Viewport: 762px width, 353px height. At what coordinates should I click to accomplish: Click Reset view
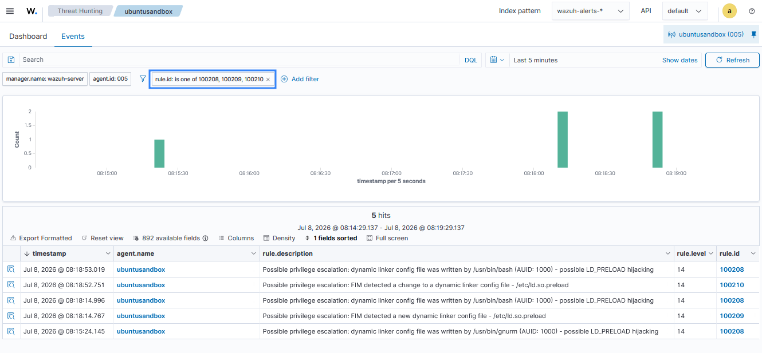click(103, 238)
